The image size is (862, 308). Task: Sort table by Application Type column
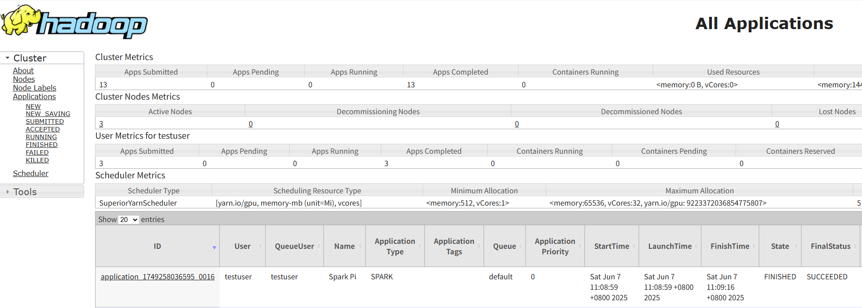point(395,246)
